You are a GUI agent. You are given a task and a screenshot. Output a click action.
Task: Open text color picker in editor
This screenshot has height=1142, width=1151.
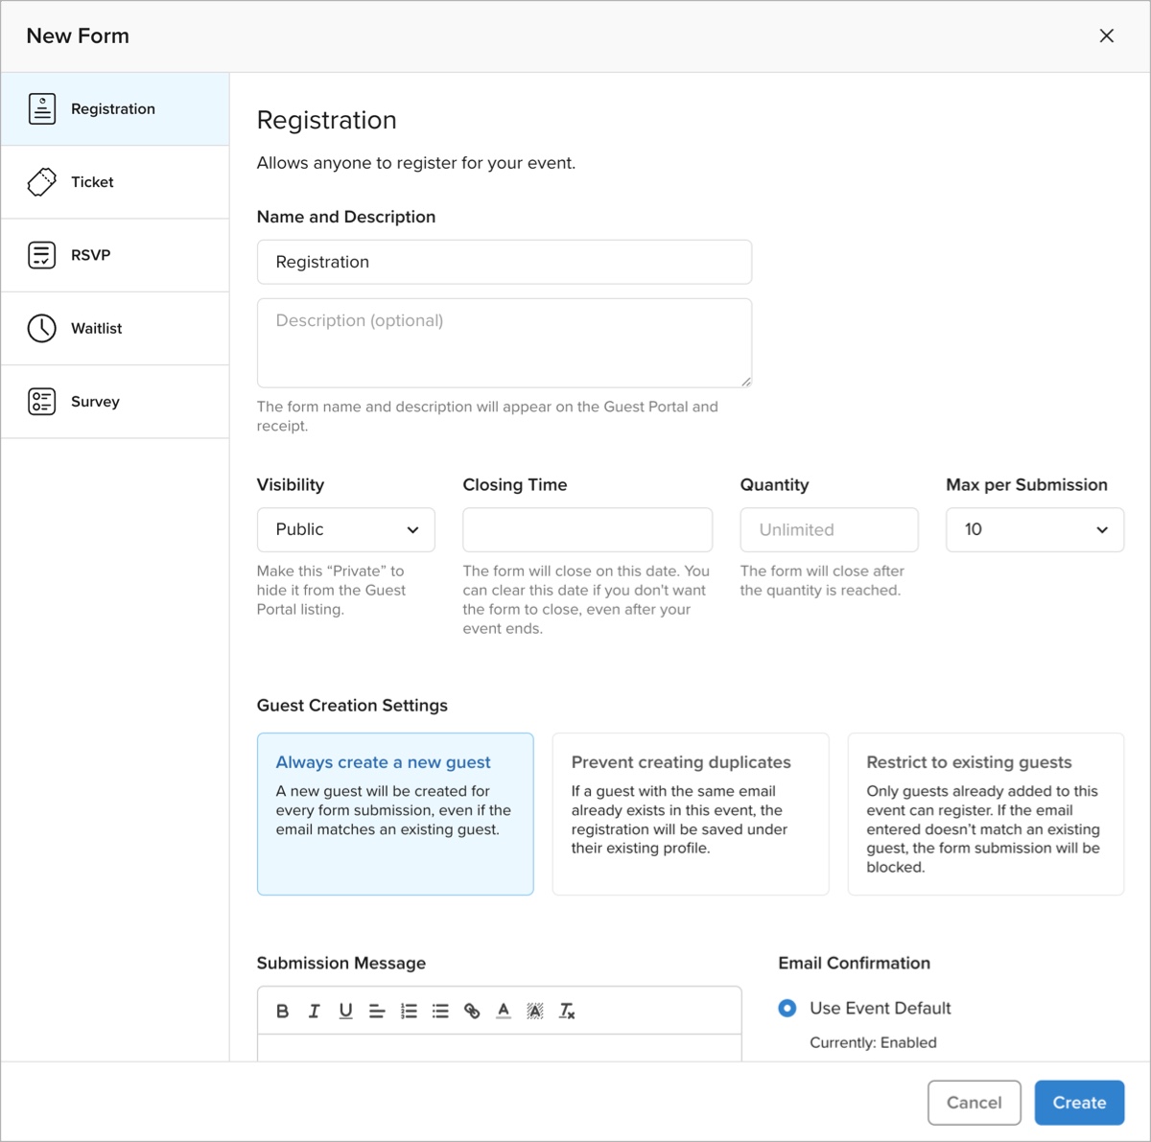504,1011
